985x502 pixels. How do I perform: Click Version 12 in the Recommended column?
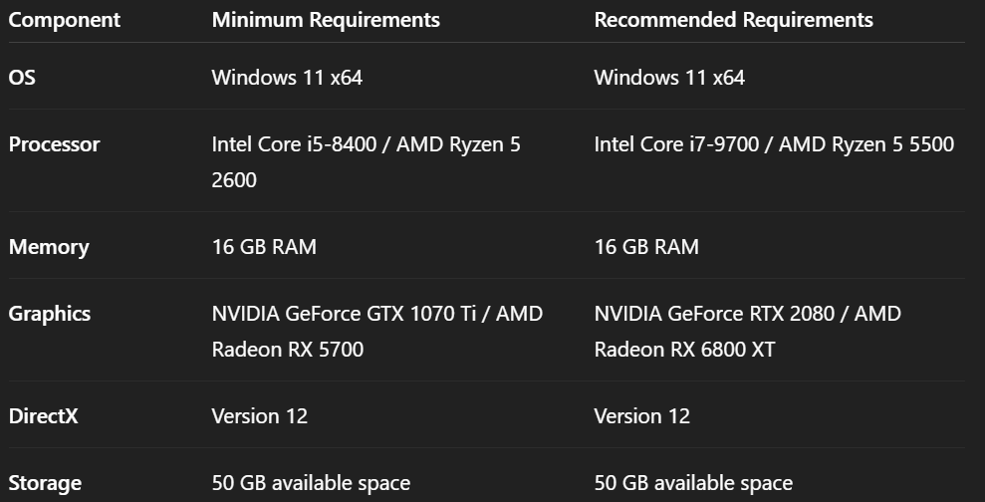point(642,416)
